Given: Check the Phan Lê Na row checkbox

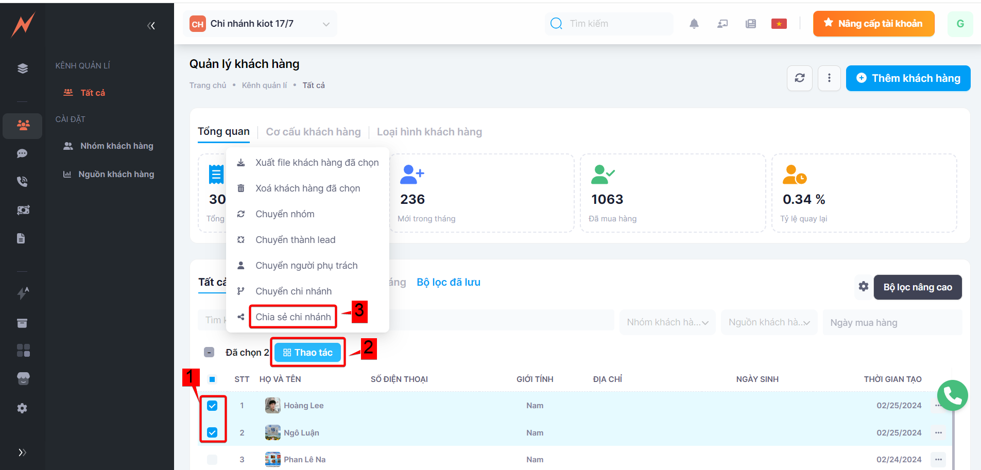Looking at the screenshot, I should click(212, 459).
